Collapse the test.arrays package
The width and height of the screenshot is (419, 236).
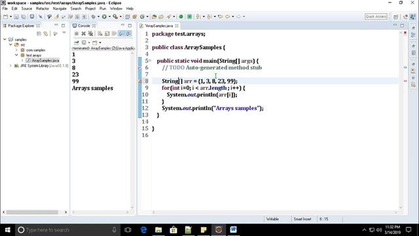pyautogui.click(x=16, y=55)
